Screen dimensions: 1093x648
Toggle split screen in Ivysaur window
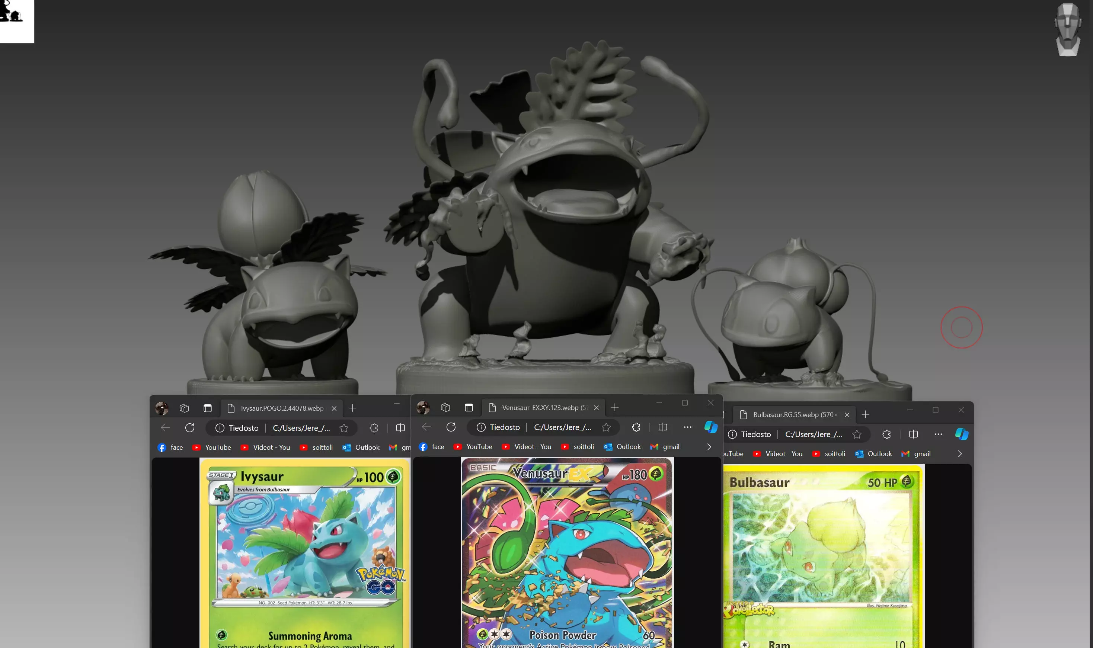coord(400,429)
